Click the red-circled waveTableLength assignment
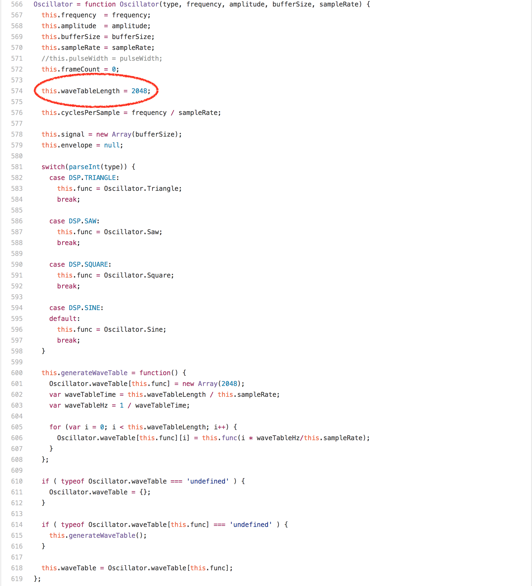The width and height of the screenshot is (532, 586). pos(96,91)
